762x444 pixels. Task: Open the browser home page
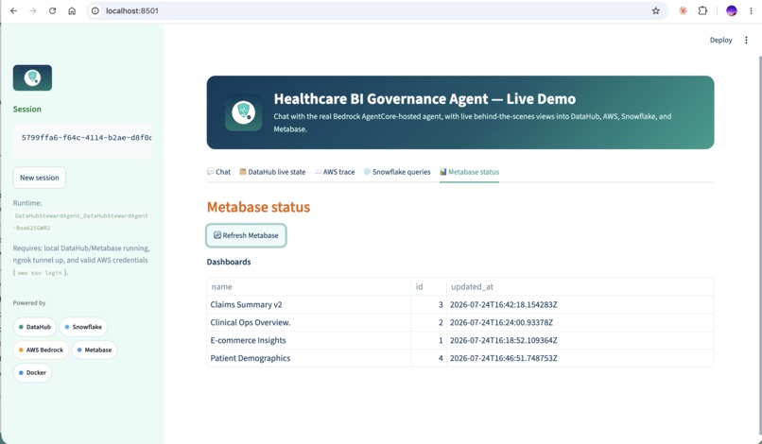[72, 10]
